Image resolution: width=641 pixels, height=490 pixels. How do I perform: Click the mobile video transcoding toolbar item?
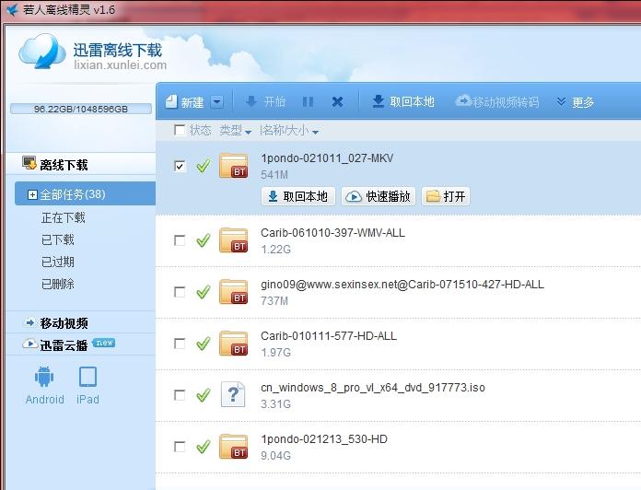tap(497, 102)
